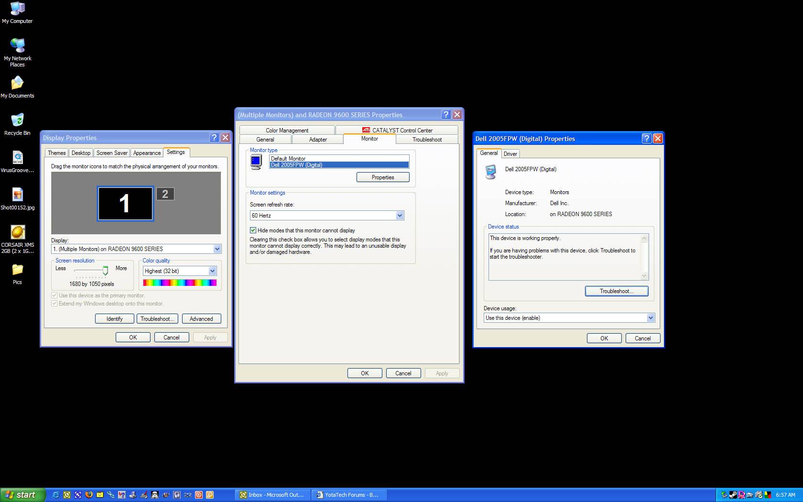Open the Pics folder icon
The height and width of the screenshot is (502, 803).
(17, 274)
